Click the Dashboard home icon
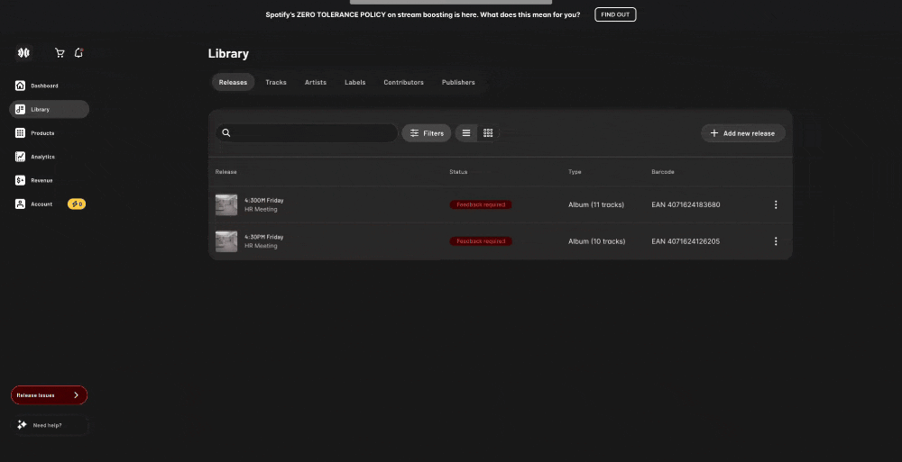The height and width of the screenshot is (462, 902). coord(20,86)
